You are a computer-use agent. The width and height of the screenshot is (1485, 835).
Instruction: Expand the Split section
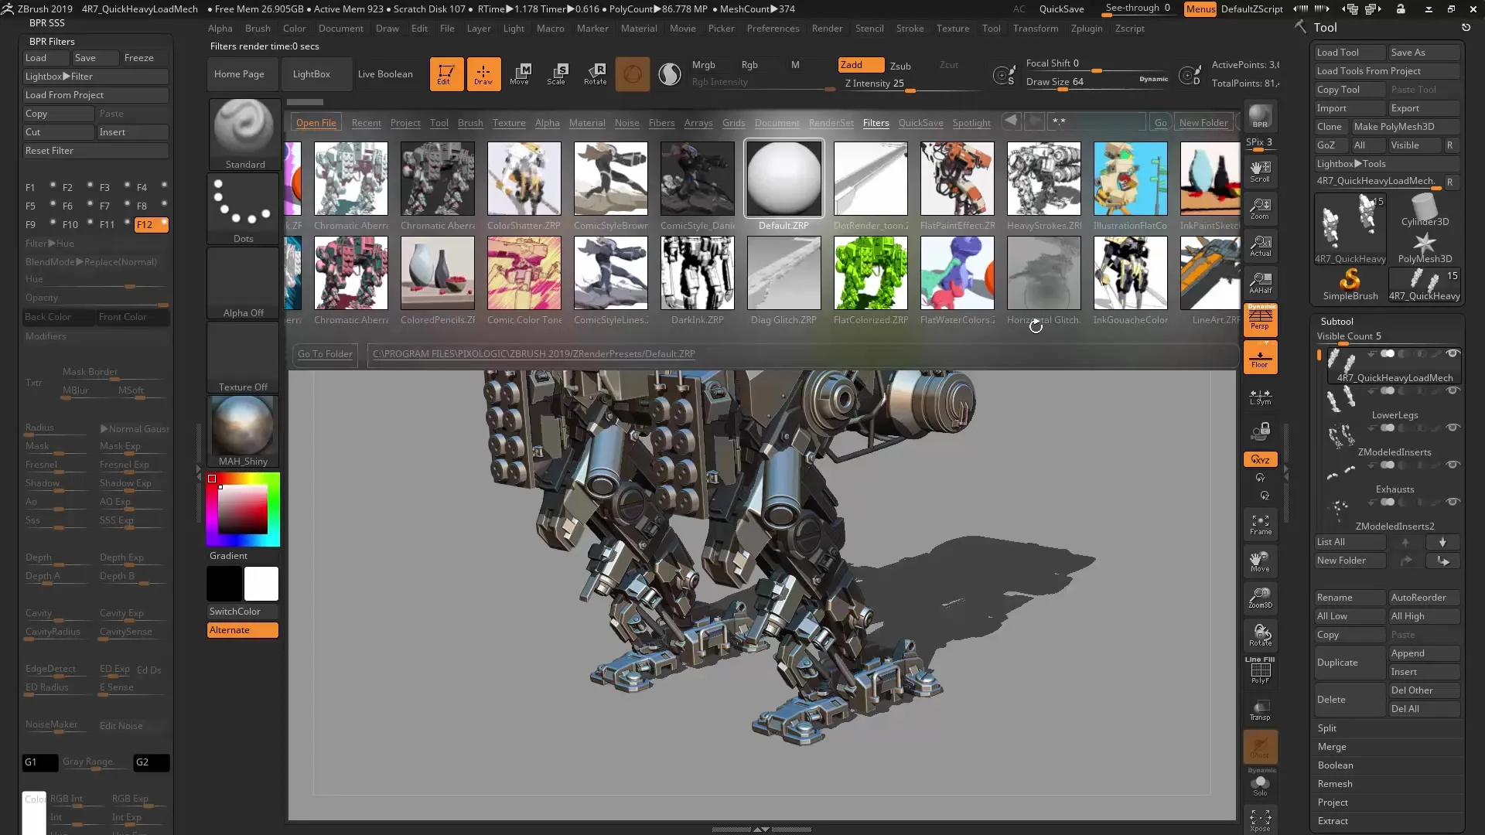[1327, 728]
